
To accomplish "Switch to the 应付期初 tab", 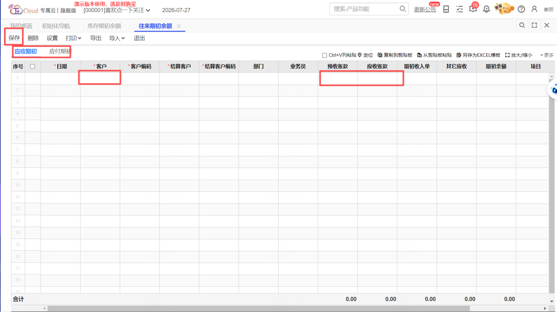I will (x=60, y=51).
